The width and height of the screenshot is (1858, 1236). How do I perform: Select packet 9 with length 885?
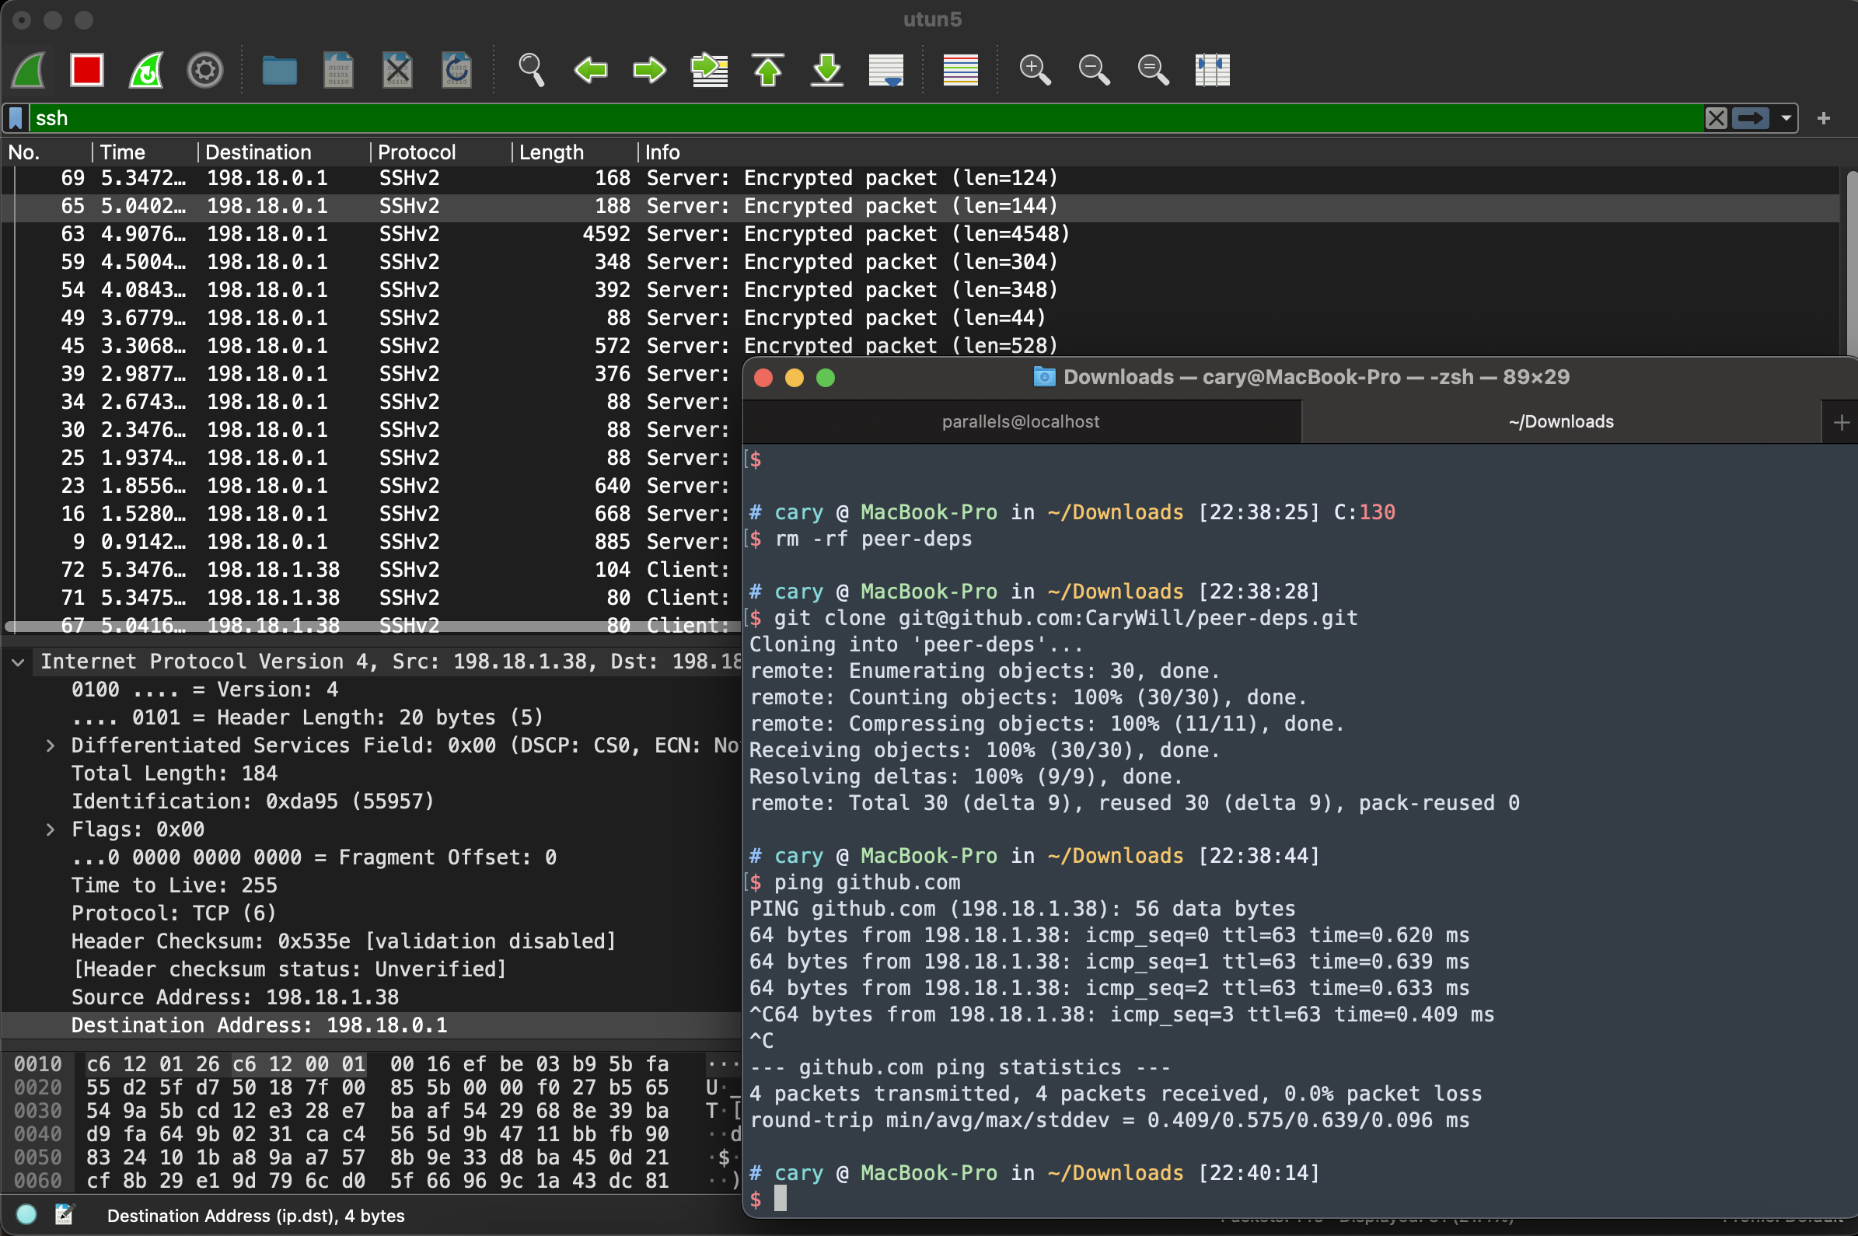coord(372,542)
